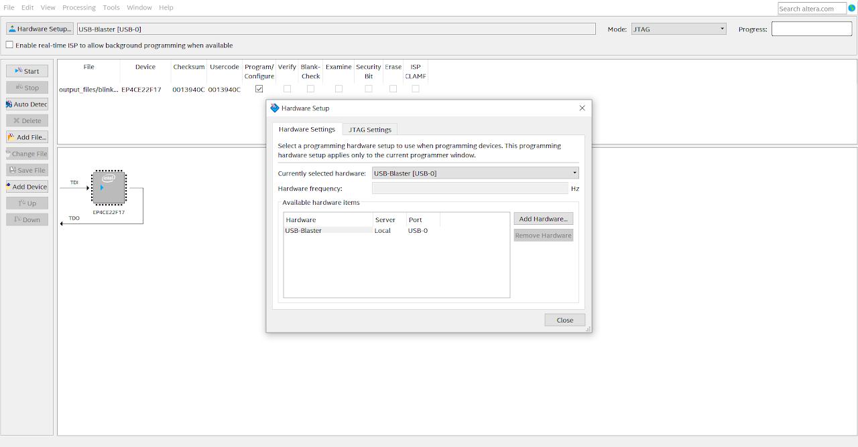Click the Hardware Setup dialog title icon
Viewport: 858px width, 447px height.
coord(274,108)
